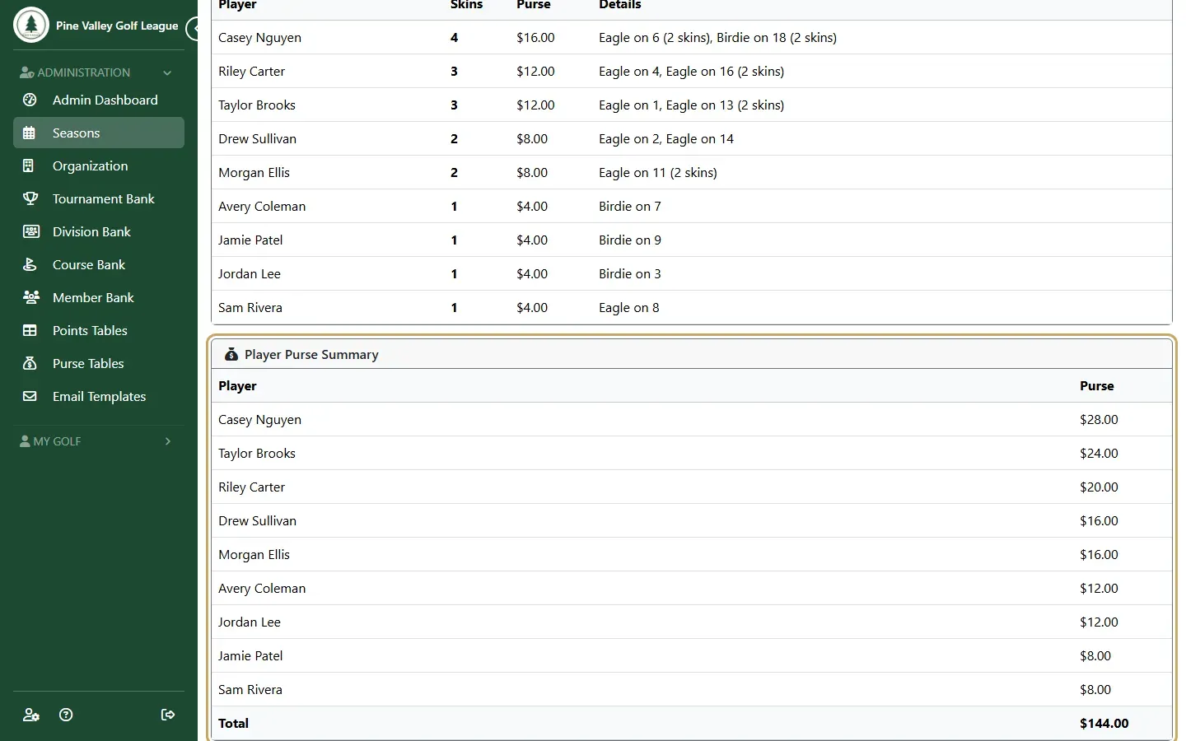
Task: Open the help question mark icon
Action: point(67,715)
